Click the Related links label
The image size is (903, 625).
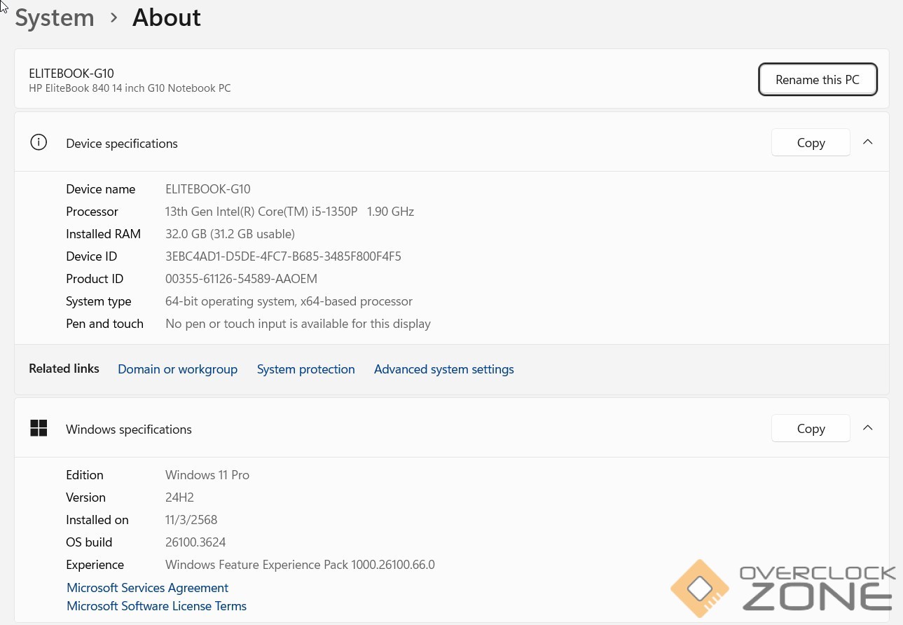(64, 369)
